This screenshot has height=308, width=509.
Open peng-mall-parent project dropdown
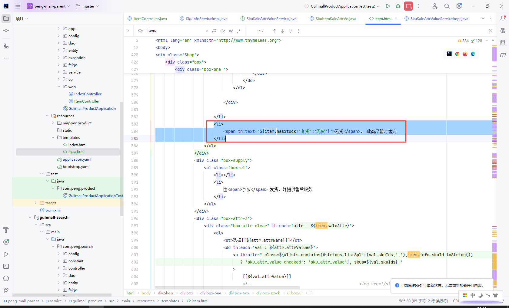point(48,6)
